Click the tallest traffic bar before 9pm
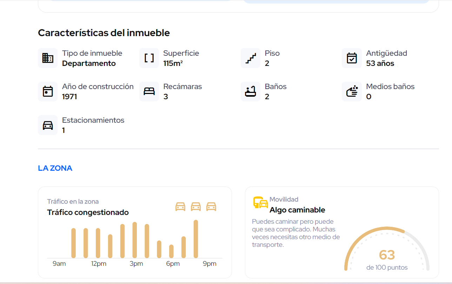This screenshot has height=284, width=452. [x=196, y=239]
